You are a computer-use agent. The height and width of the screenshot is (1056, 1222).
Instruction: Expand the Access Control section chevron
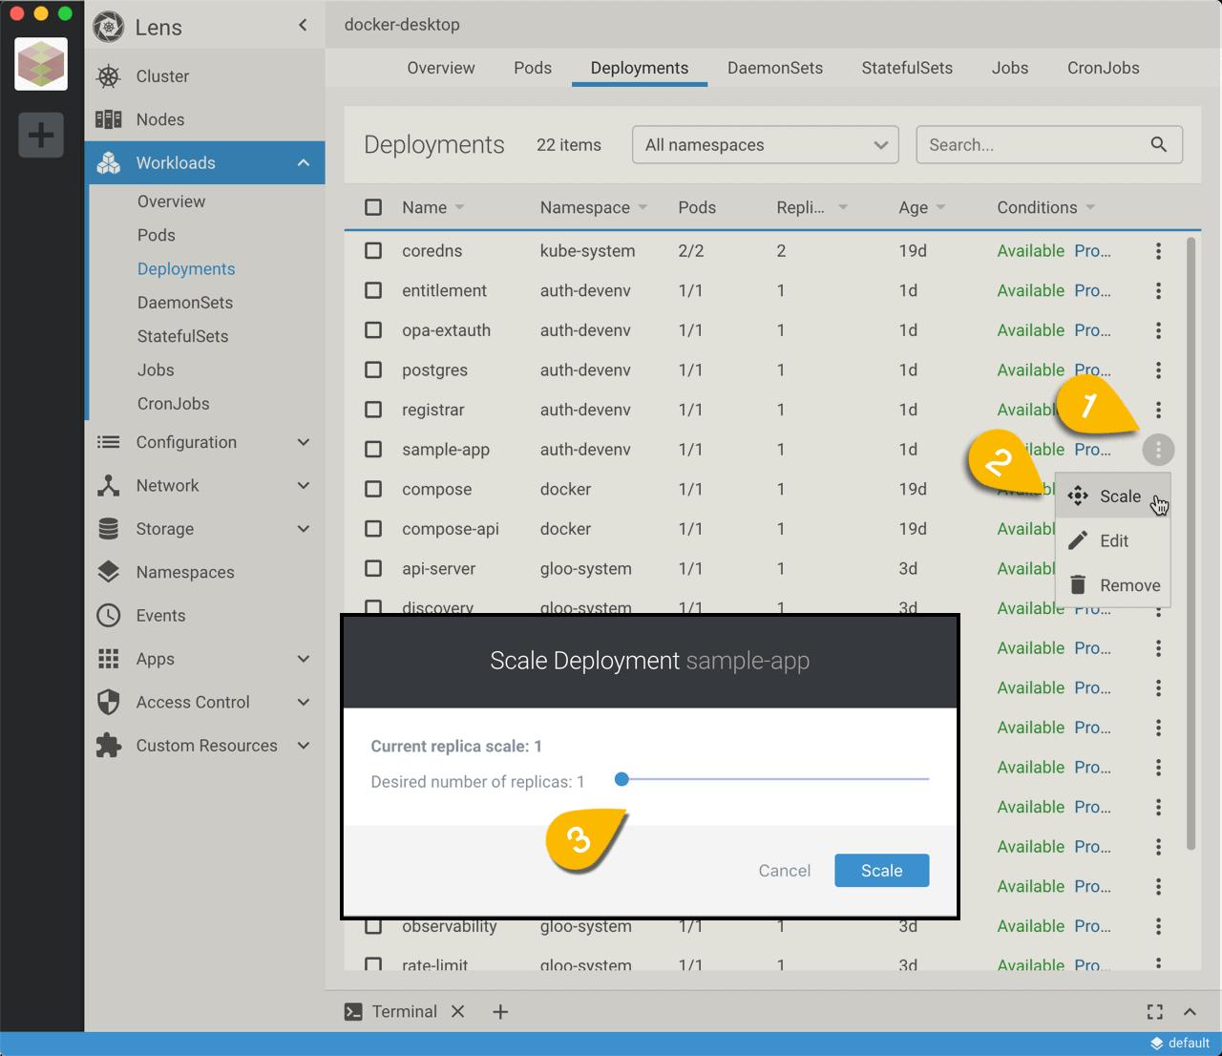pyautogui.click(x=304, y=702)
